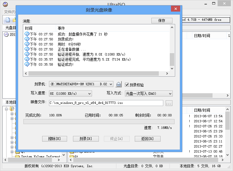Image resolution: width=233 pixels, height=171 pixels.
Task: Click the info icon of the 用时: 8分59秒 row
Action: click(x=27, y=44)
